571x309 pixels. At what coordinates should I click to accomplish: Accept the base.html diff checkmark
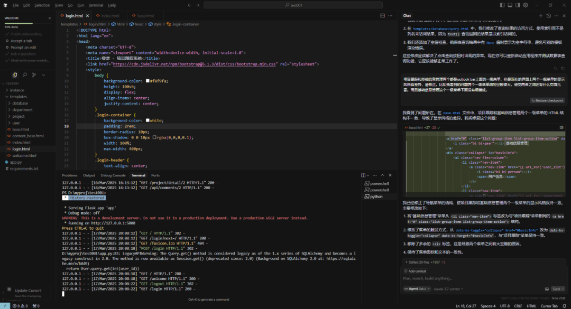pos(439,128)
